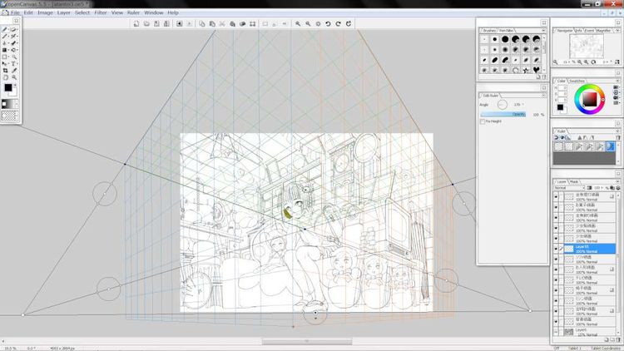Screen dimensions: 624x351
Task: Select the Zoom magnifier tool in the toolbox
Action: 13,77
